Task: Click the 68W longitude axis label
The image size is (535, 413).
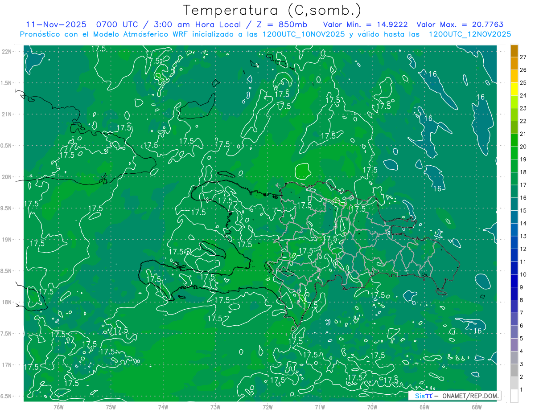Action: [x=476, y=407]
